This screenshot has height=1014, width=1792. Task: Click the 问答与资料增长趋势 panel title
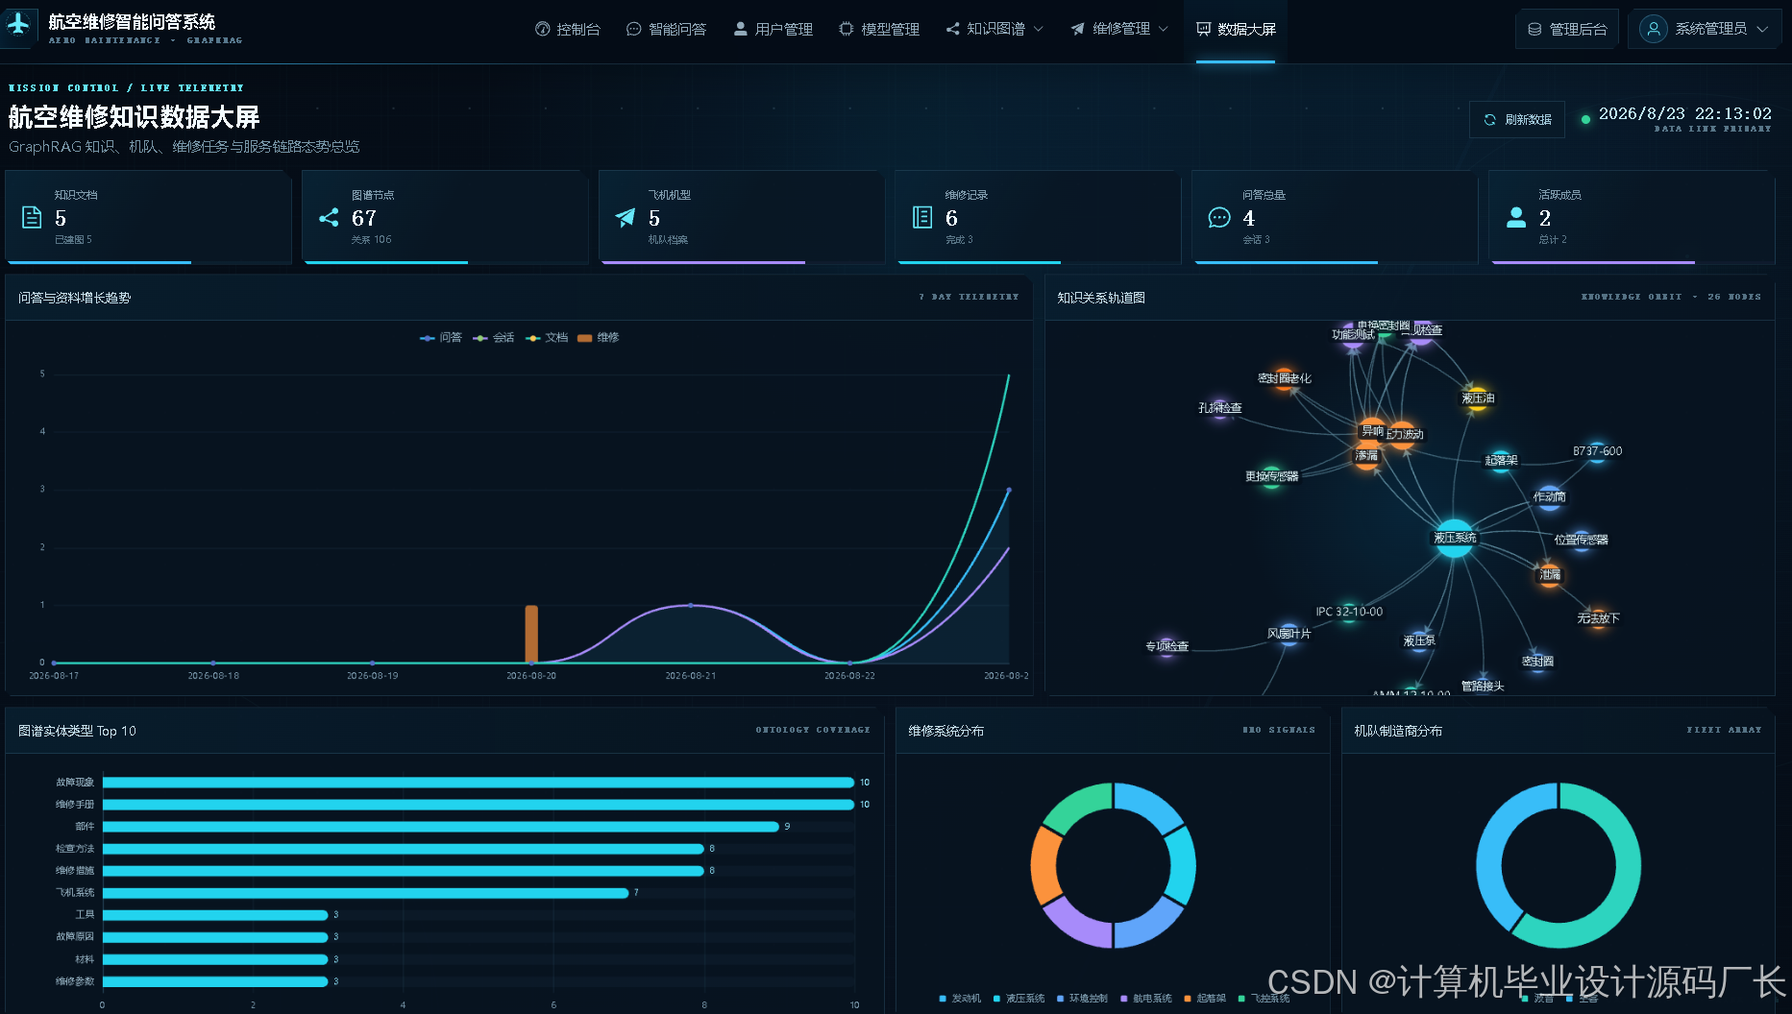(x=74, y=298)
